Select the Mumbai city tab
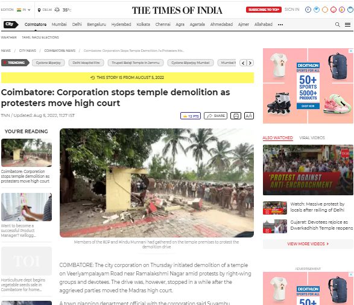 59,24
